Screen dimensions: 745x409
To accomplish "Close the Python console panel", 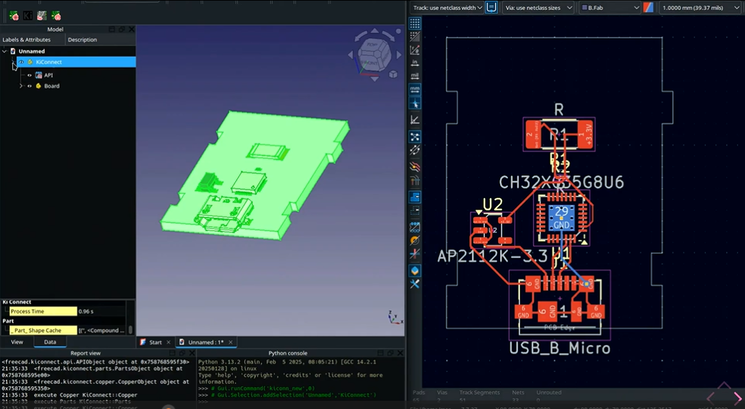I will coord(400,353).
